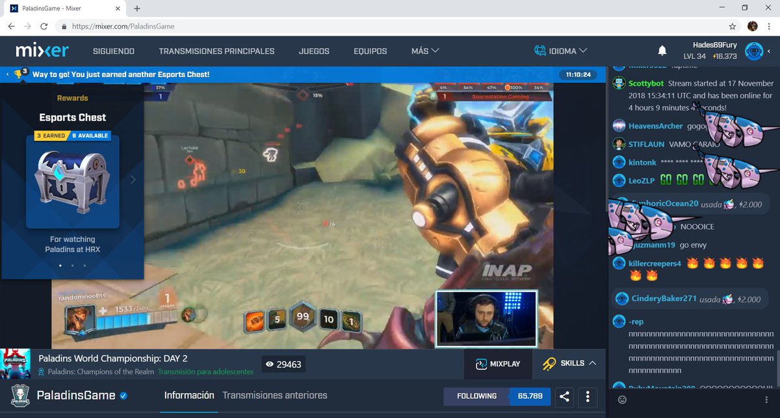Click the PaladinsGame channel name
780x418 pixels.
[x=76, y=395]
